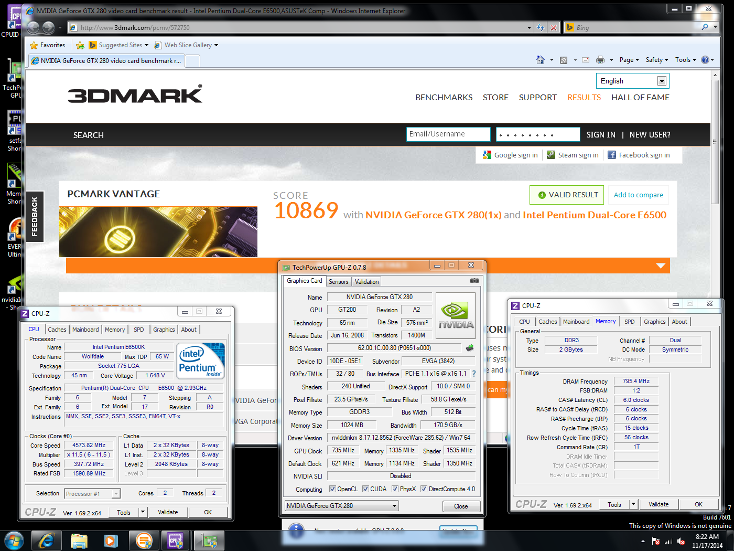
Task: Open the RSS feeds icon in IE
Action: point(564,60)
